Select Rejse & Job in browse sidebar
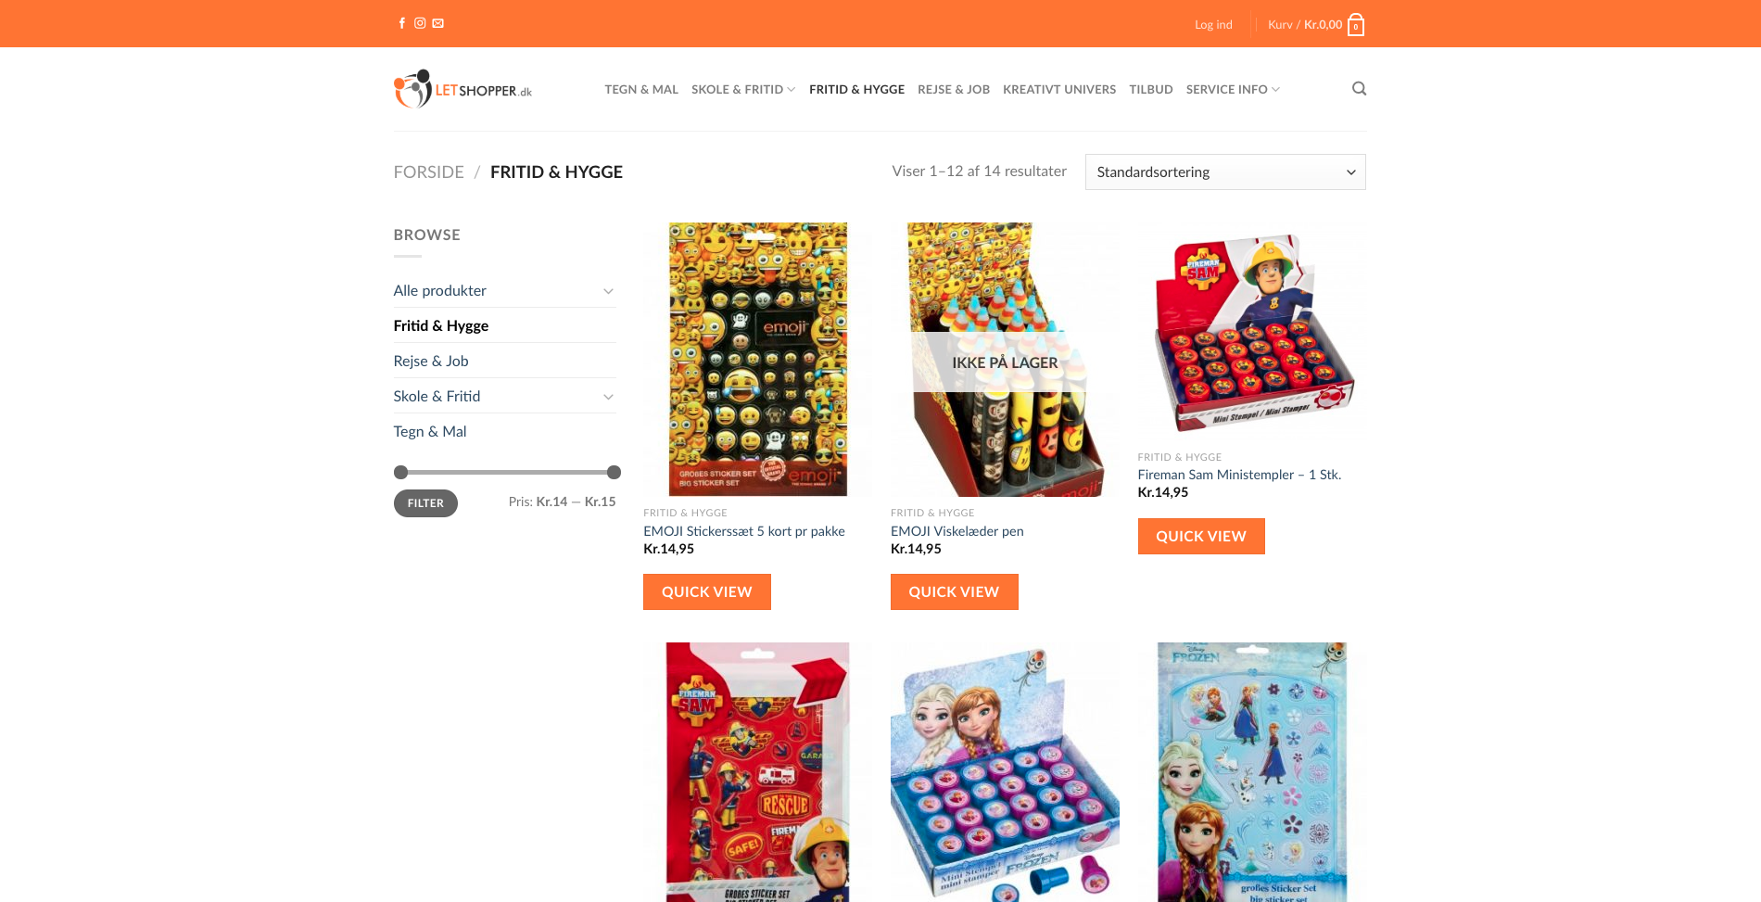Screen dimensions: 1761x902 [431, 361]
